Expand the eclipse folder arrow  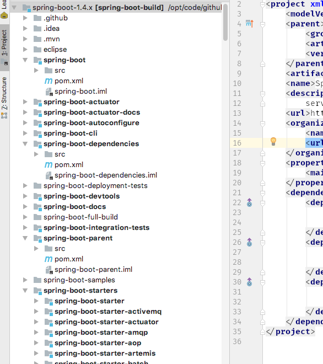tap(25, 50)
